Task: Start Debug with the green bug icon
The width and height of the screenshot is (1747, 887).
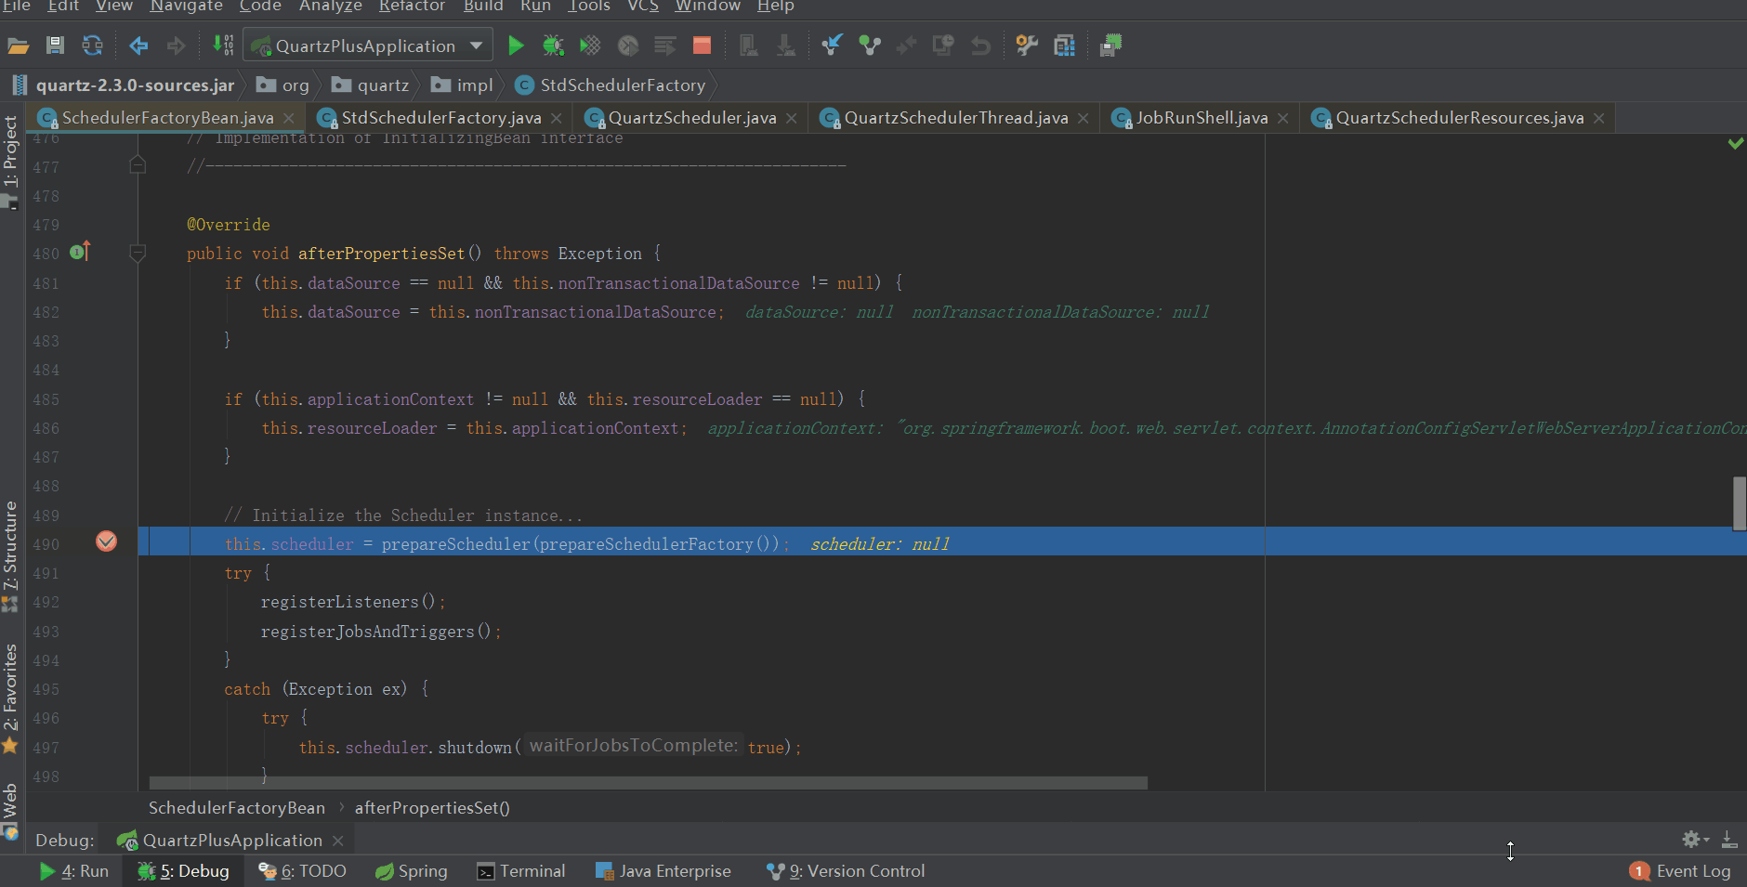Action: click(553, 46)
